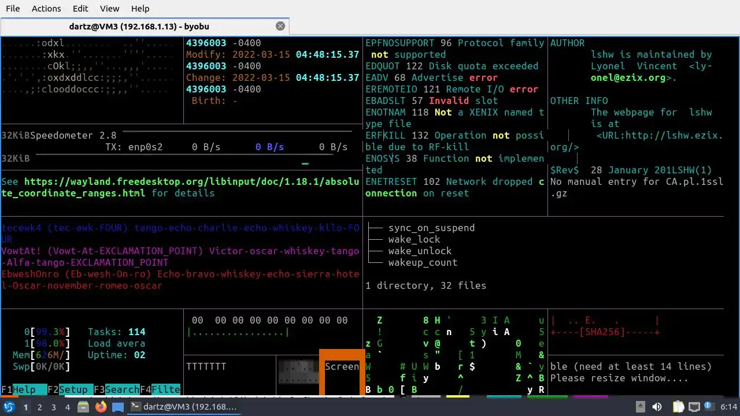The image size is (740, 416).
Task: Click the wake_lock tree entry
Action: [x=414, y=239]
